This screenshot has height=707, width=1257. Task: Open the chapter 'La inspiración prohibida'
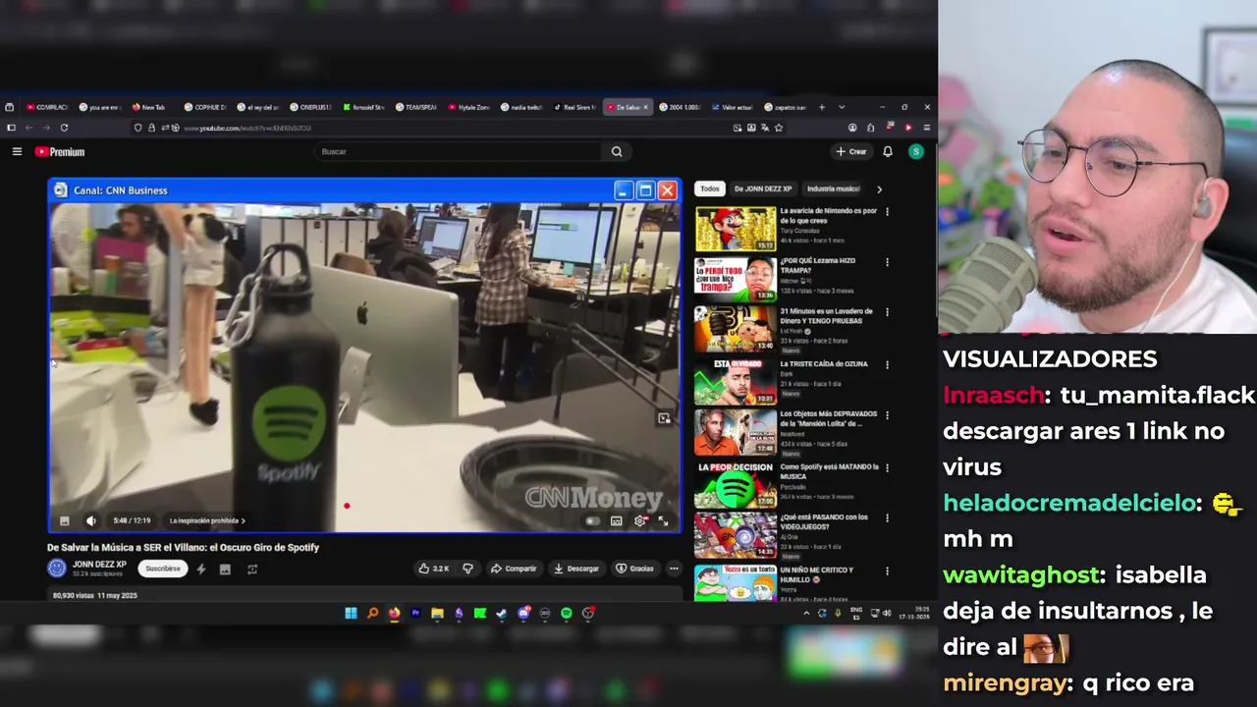click(207, 520)
